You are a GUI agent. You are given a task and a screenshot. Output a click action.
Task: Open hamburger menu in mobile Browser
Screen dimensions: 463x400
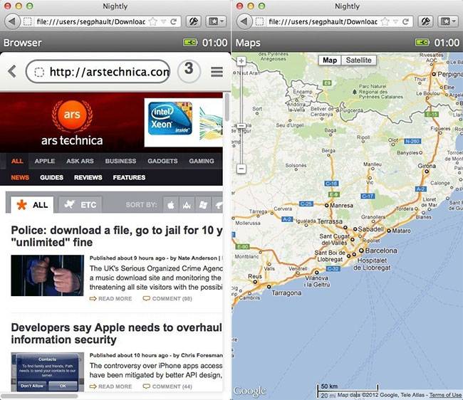point(217,72)
